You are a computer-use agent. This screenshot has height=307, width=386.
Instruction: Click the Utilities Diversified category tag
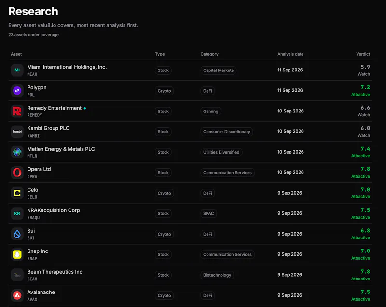click(221, 152)
